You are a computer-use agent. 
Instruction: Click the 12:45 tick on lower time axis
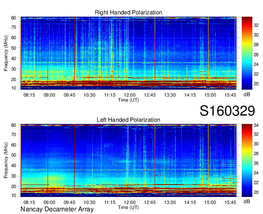[x=150, y=202]
